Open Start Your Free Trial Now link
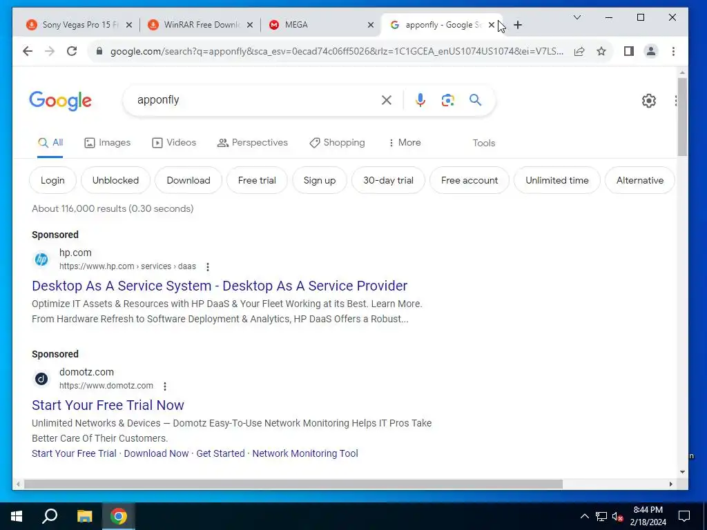 pos(108,405)
